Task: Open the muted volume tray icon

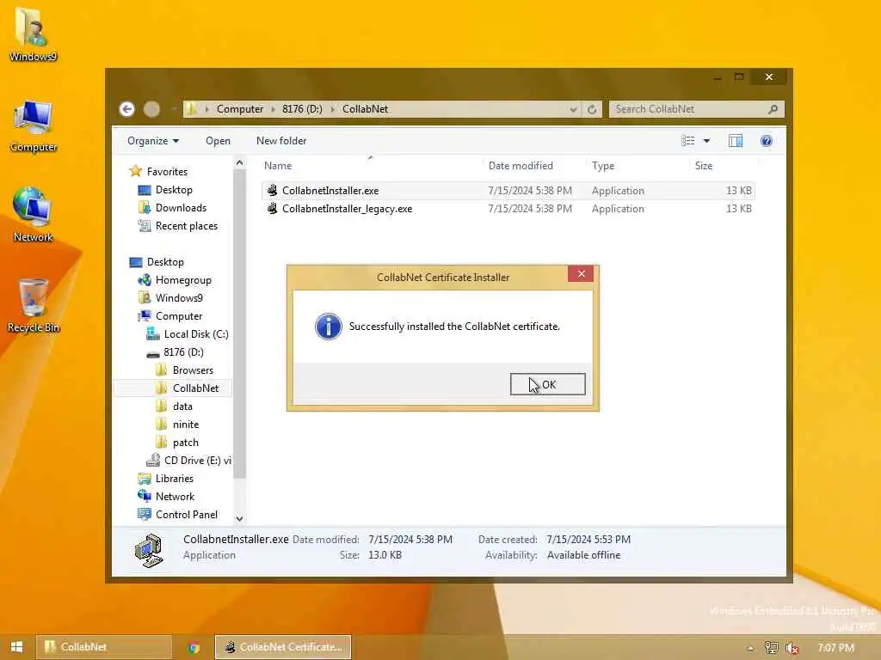Action: (x=792, y=648)
